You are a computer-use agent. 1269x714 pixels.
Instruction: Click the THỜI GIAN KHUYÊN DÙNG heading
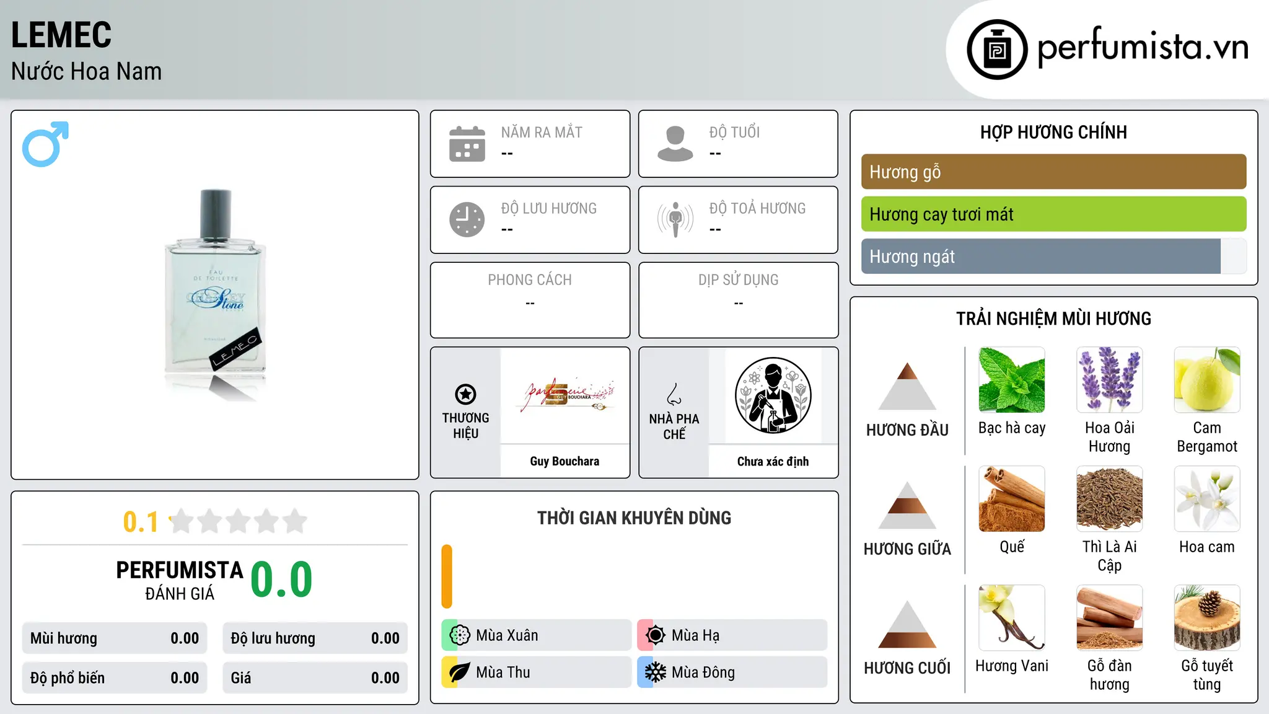pos(634,518)
